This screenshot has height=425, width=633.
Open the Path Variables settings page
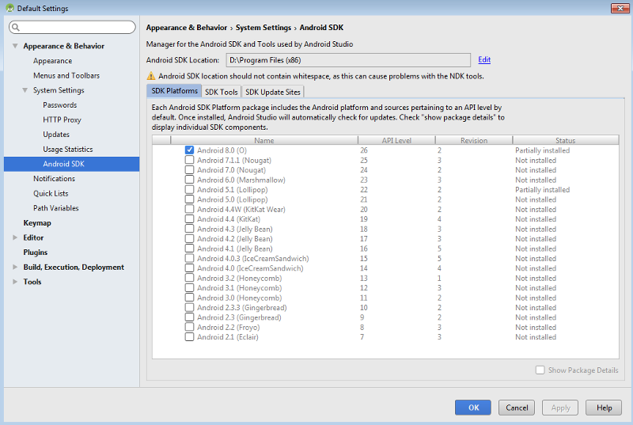coord(55,208)
